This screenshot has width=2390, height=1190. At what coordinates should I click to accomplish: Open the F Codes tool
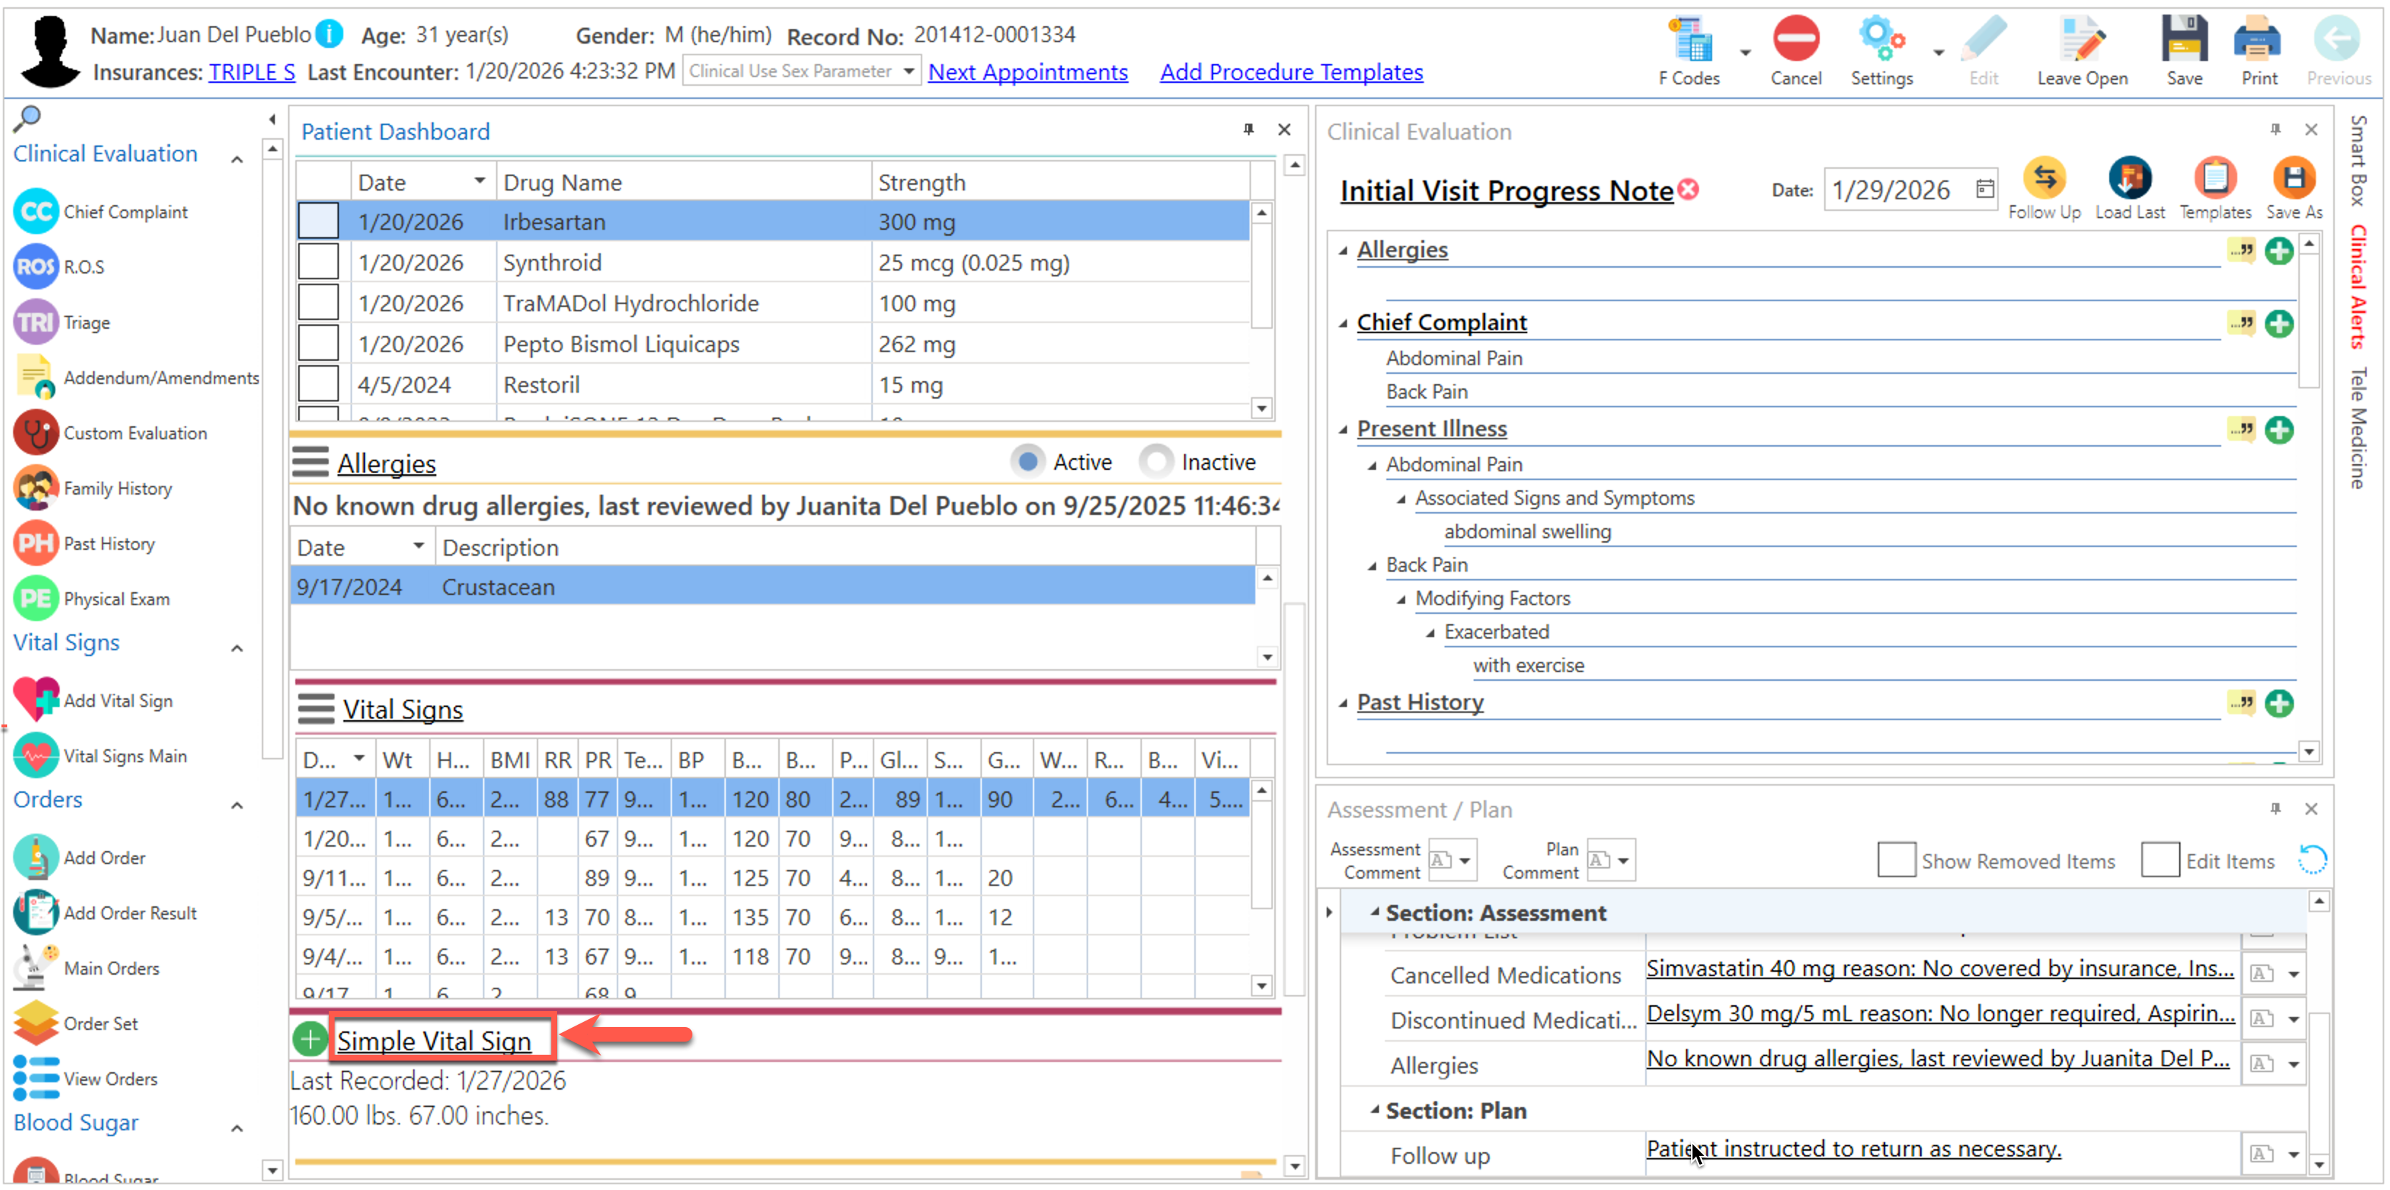pyautogui.click(x=1689, y=41)
